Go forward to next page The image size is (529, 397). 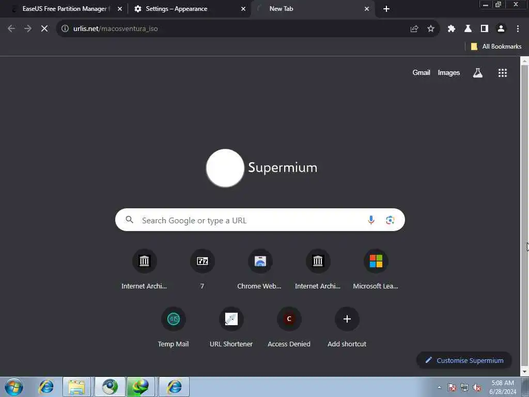(28, 29)
